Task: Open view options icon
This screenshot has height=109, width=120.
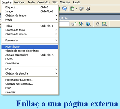Action: click(x=104, y=24)
